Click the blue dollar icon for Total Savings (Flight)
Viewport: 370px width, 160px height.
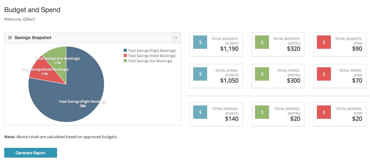click(x=200, y=112)
